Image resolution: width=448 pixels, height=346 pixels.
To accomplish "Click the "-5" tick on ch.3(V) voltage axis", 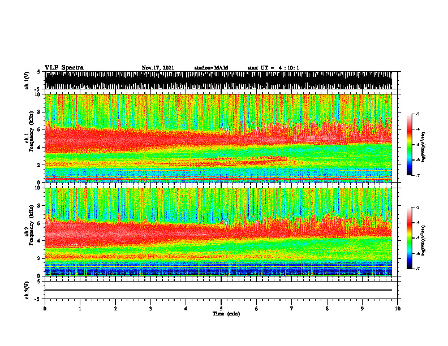I will (38, 299).
